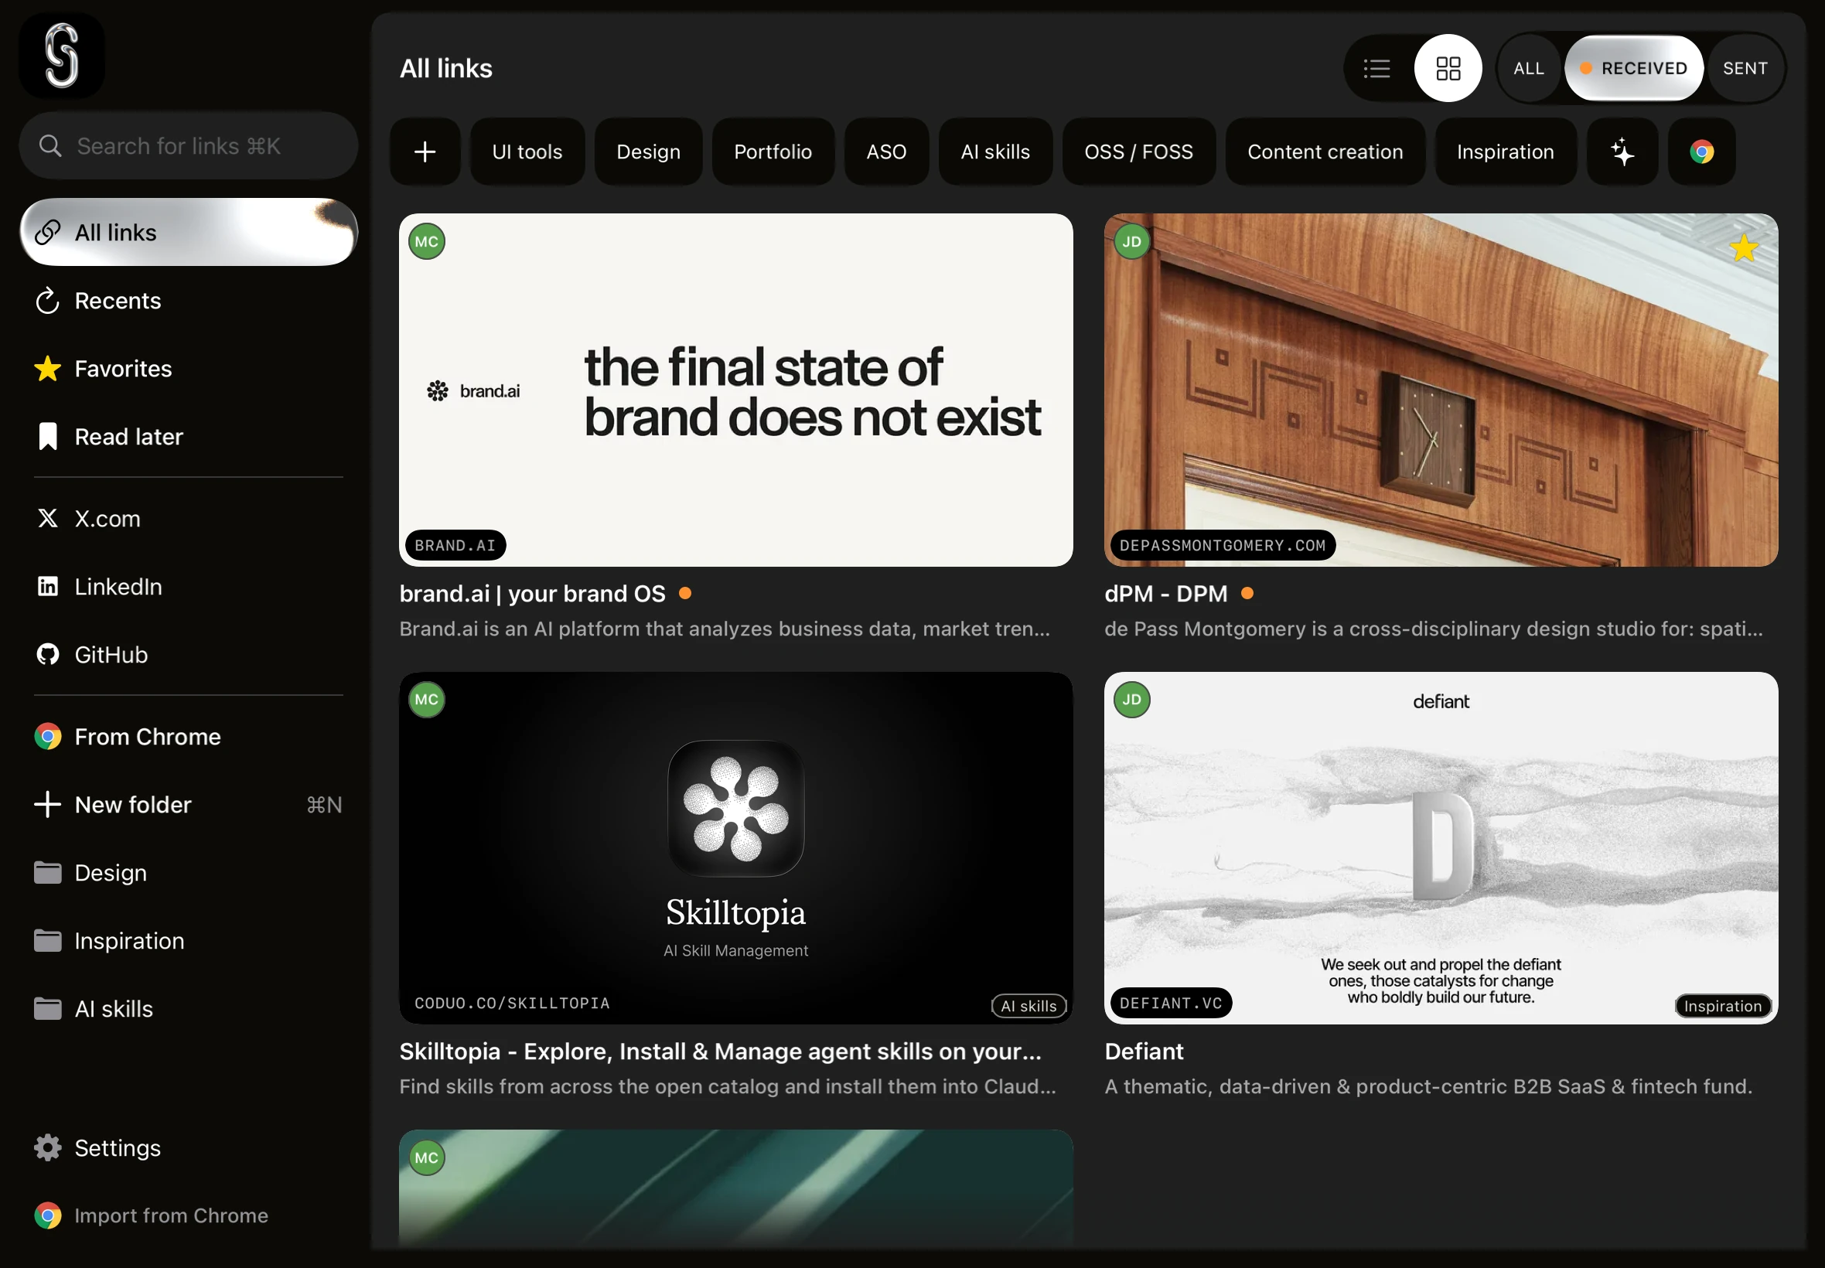Filter by AI skills tag chip
1825x1268 pixels.
pyautogui.click(x=995, y=151)
